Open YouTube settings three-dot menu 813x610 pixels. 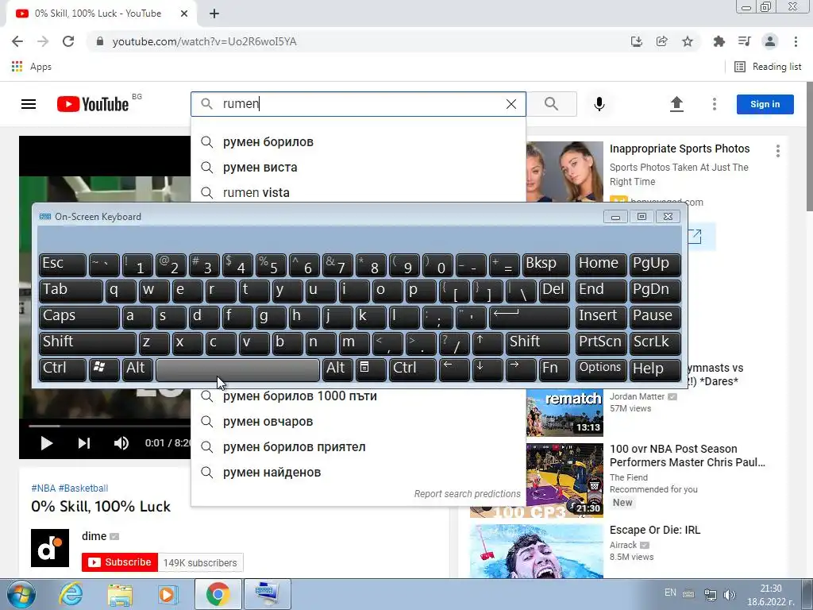(715, 104)
